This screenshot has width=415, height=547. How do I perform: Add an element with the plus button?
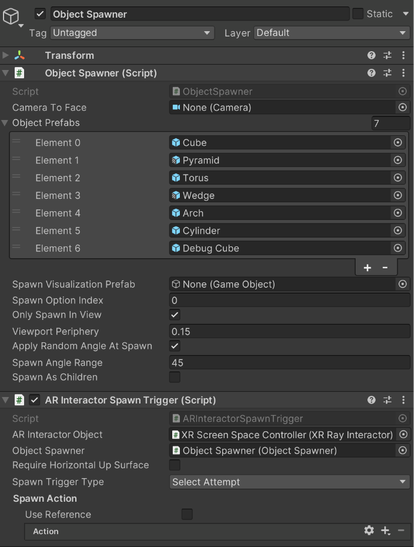pos(367,266)
